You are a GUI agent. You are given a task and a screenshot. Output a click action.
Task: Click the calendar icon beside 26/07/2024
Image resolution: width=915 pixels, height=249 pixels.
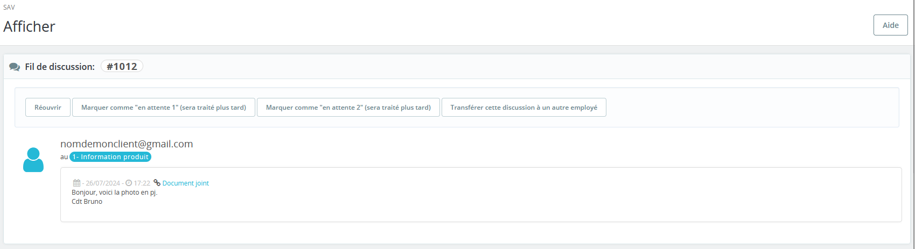tap(76, 183)
